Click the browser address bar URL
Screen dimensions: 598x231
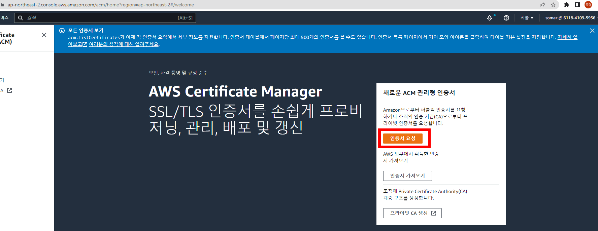pos(101,5)
